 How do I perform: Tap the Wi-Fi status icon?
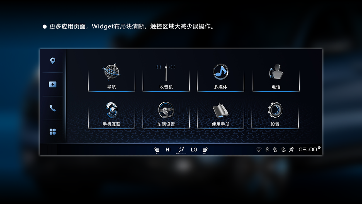259,150
